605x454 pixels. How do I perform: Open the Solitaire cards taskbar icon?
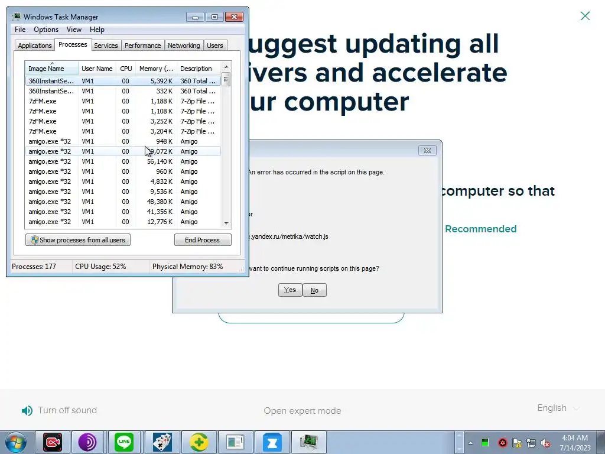pyautogui.click(x=162, y=442)
